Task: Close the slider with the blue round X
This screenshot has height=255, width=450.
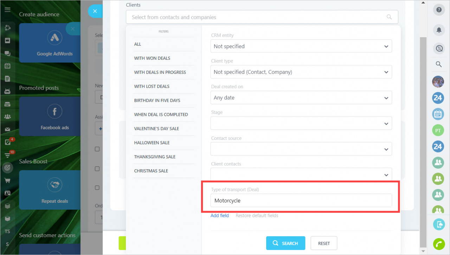Action: (x=95, y=11)
